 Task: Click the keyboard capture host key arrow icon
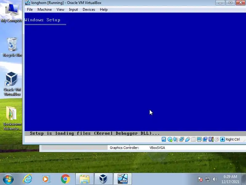(x=222, y=139)
